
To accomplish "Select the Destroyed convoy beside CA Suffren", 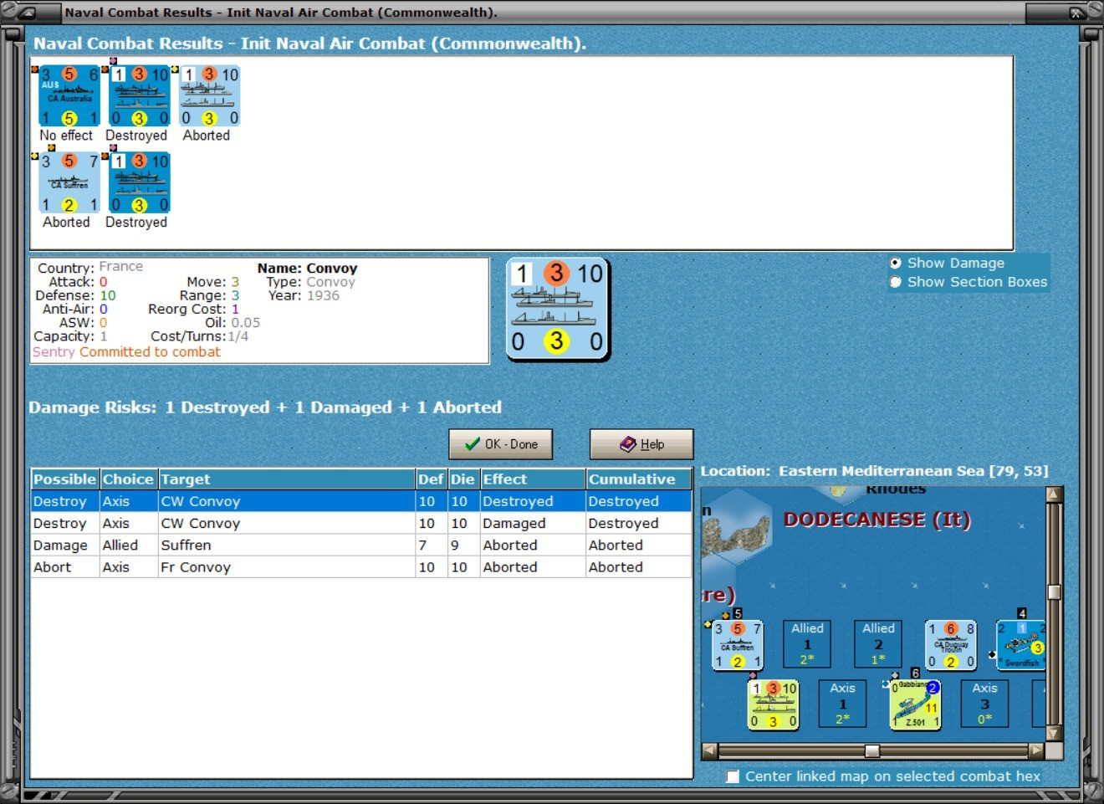I will coord(140,182).
